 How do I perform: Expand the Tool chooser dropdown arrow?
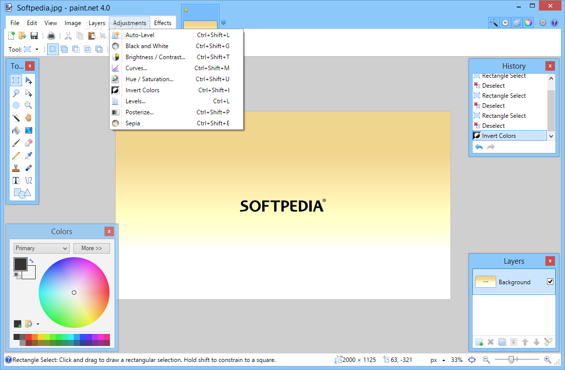37,49
